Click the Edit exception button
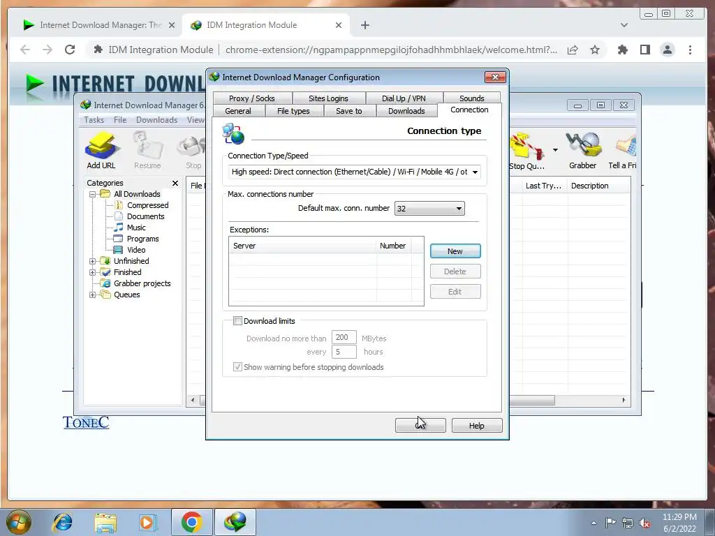Image resolution: width=715 pixels, height=536 pixels. click(455, 292)
